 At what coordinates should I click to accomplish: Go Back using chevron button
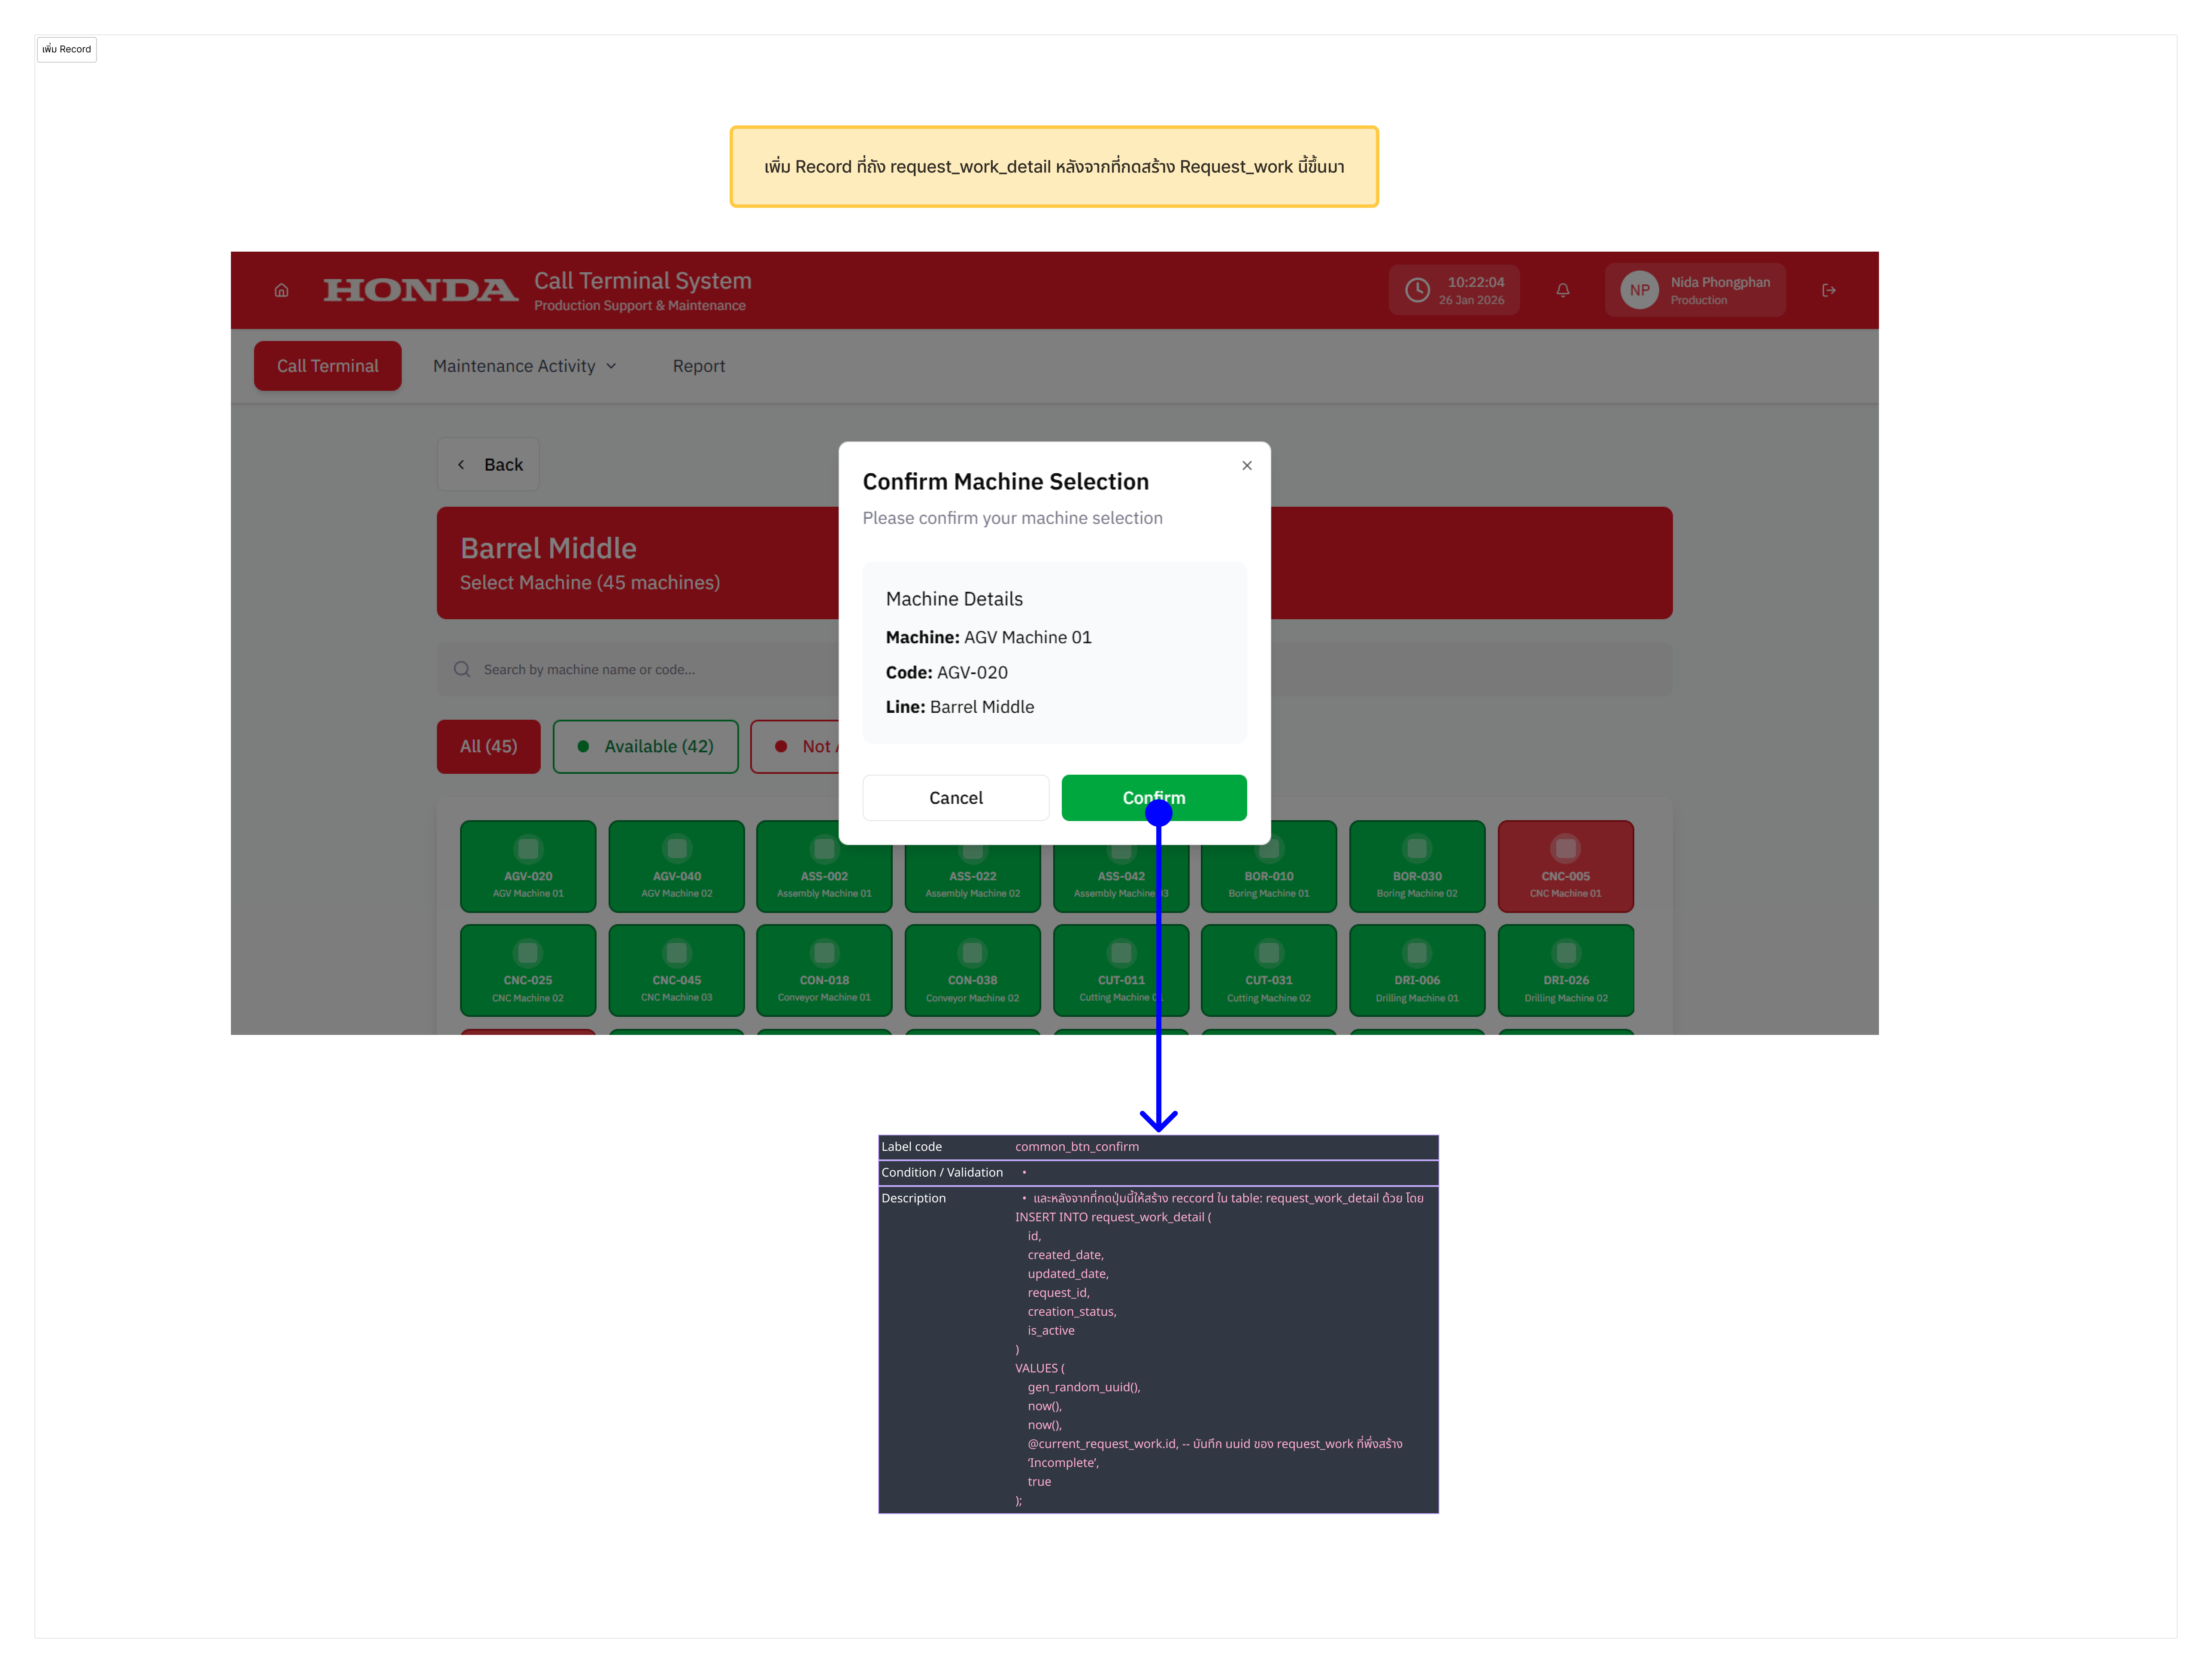click(488, 464)
